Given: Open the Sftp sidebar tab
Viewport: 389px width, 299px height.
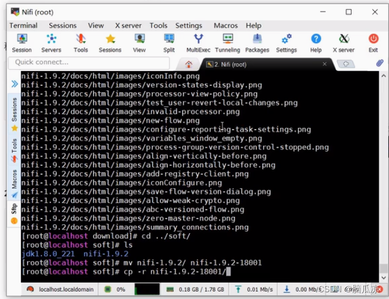Looking at the screenshot, I should click(14, 213).
